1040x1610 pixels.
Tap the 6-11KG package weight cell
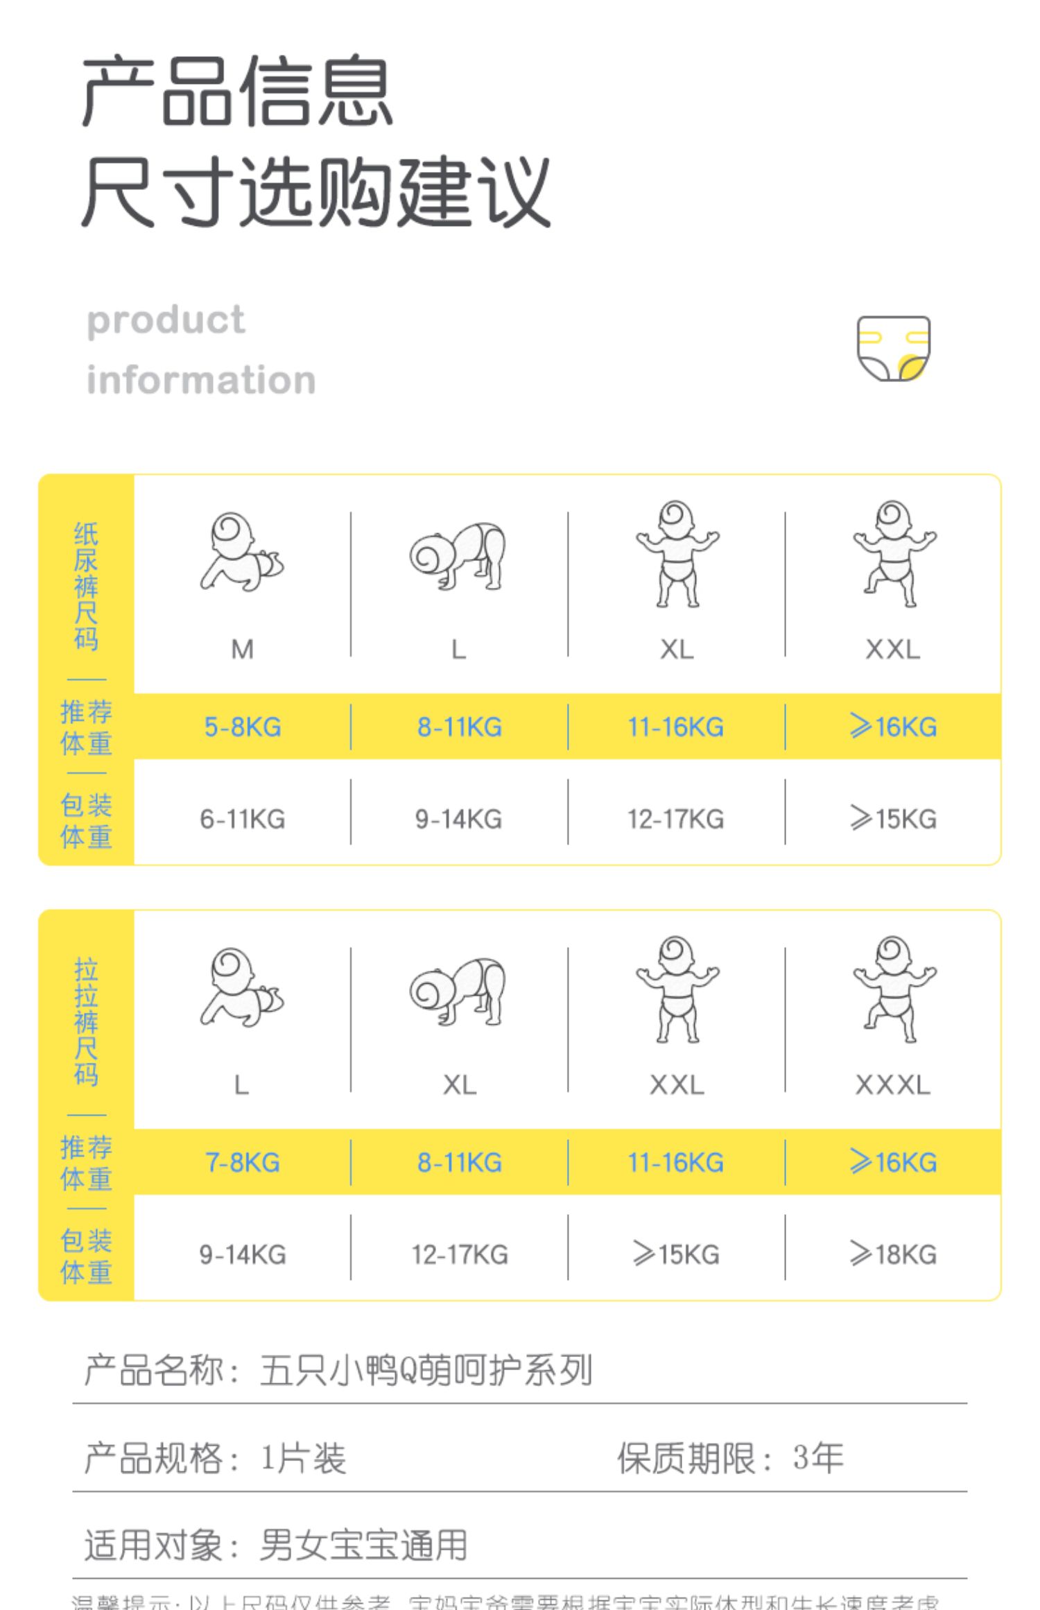pyautogui.click(x=243, y=820)
